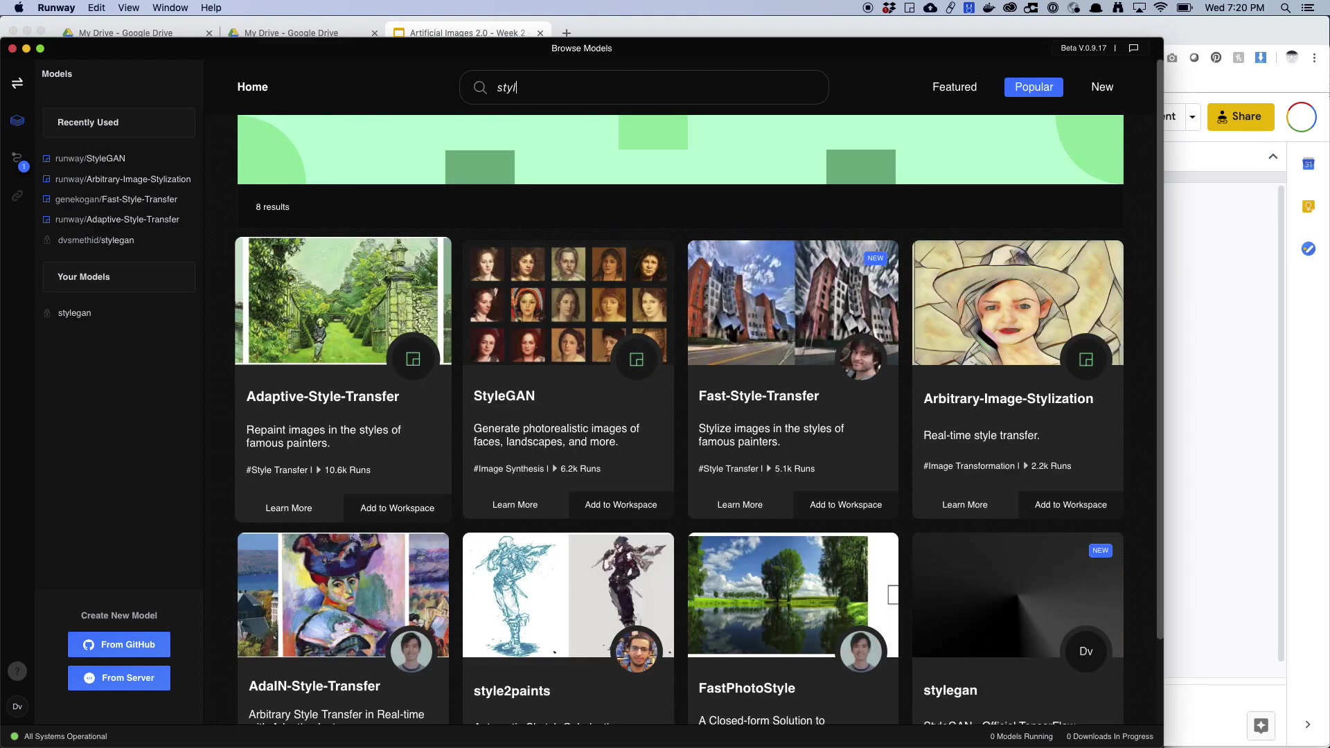The width and height of the screenshot is (1330, 748).
Task: Add StyleGAN to Workspace
Action: pos(621,505)
